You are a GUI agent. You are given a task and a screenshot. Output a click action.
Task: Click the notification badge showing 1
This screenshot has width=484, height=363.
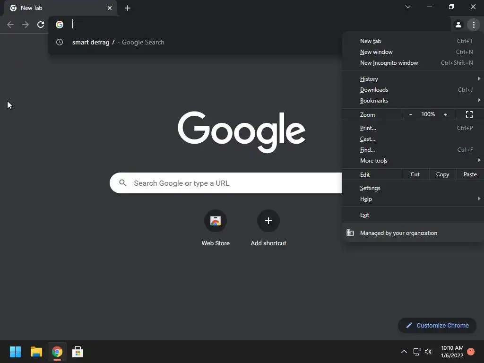coord(470,352)
